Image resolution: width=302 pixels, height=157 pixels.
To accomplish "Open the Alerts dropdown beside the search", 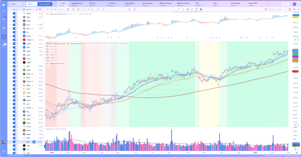I will click(32, 4).
